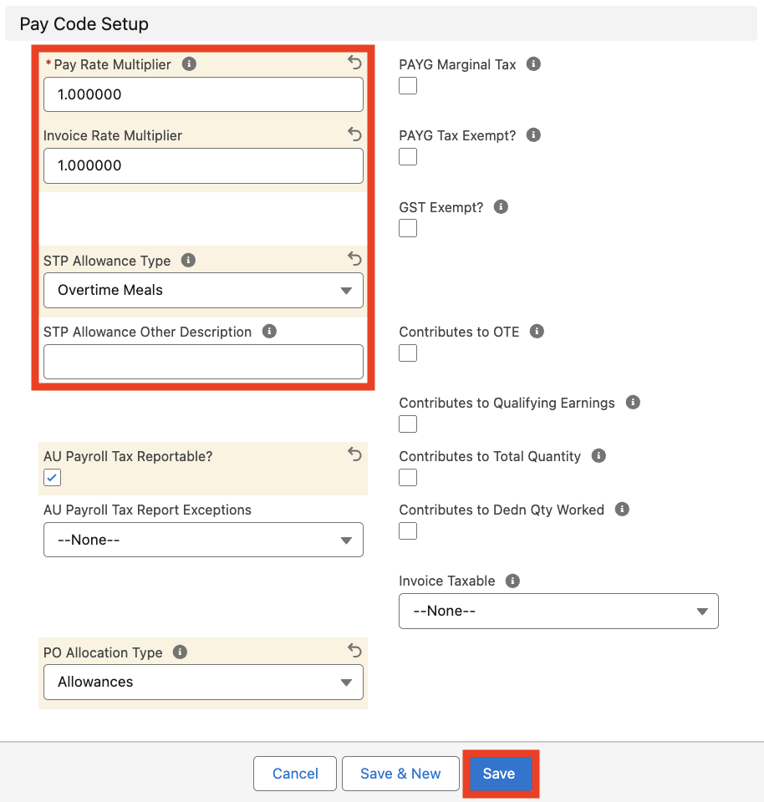Tick the PAYG Marginal Tax checkbox
This screenshot has height=802, width=764.
(408, 86)
